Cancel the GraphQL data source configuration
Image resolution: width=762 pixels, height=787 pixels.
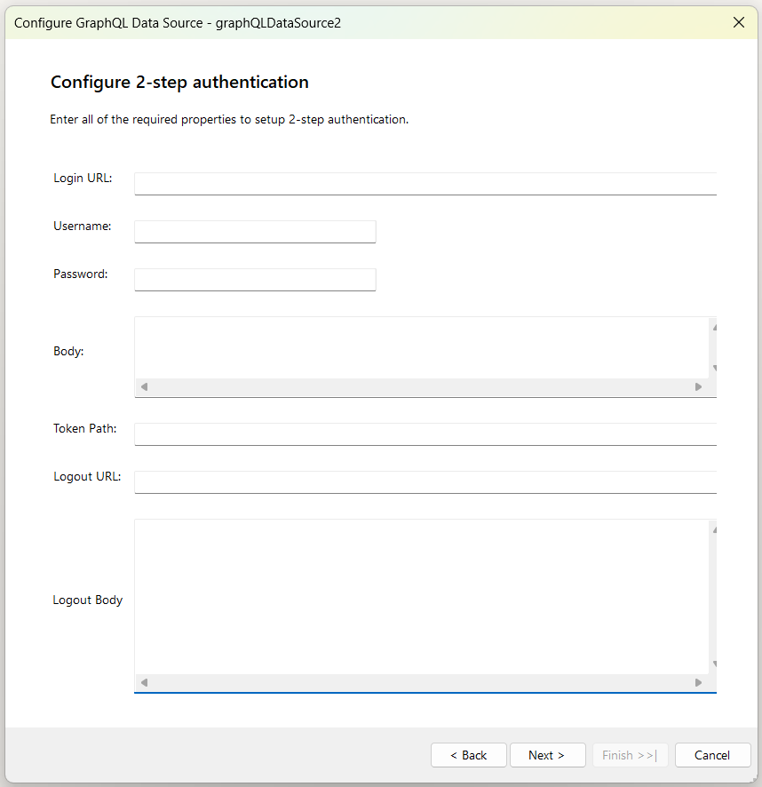(712, 755)
